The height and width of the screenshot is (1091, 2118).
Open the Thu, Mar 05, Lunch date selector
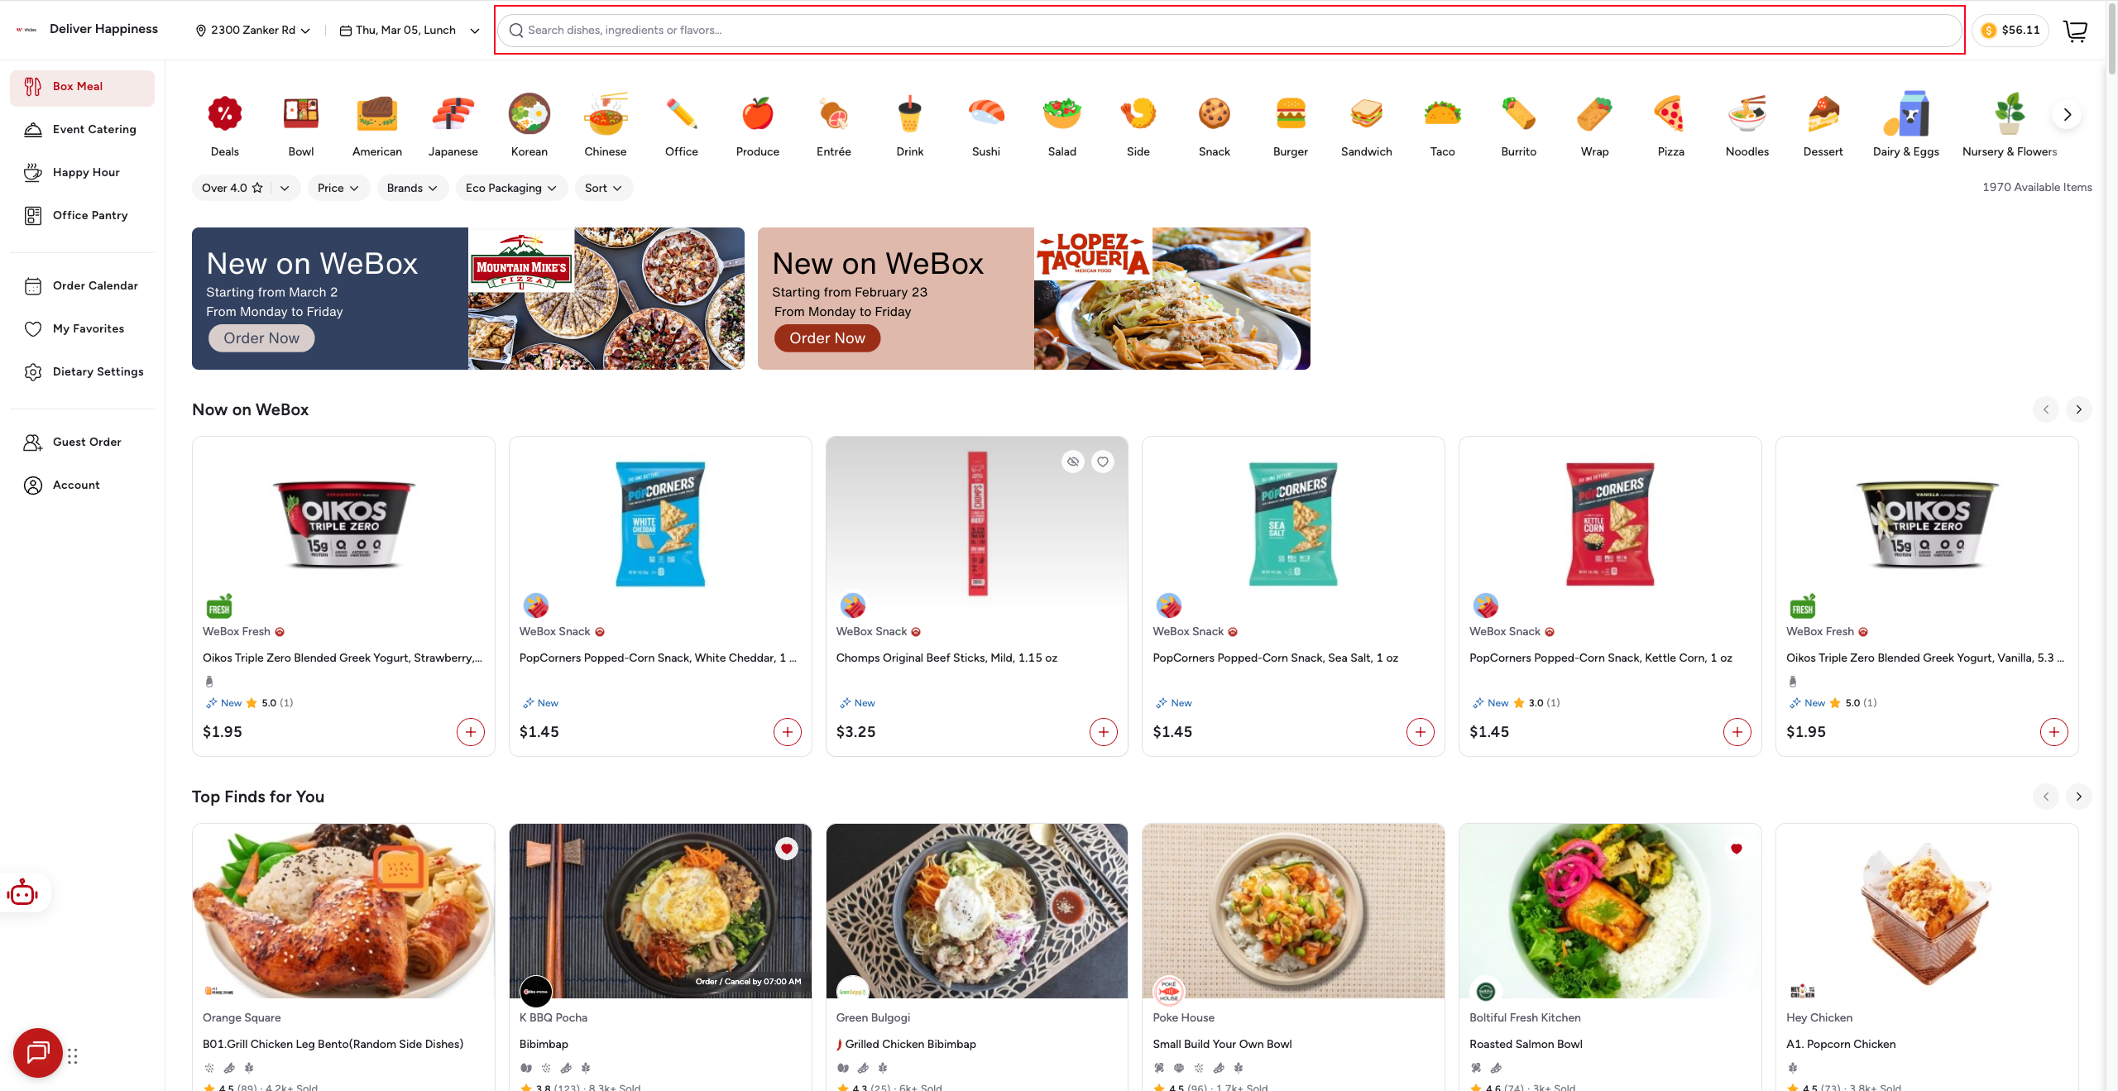pyautogui.click(x=410, y=31)
